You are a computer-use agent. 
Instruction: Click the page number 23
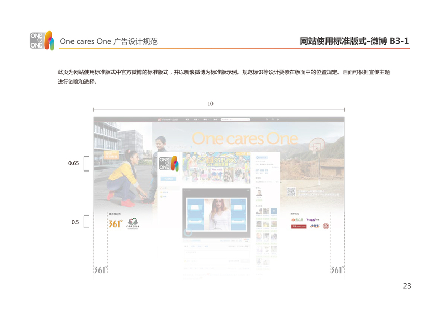407,286
